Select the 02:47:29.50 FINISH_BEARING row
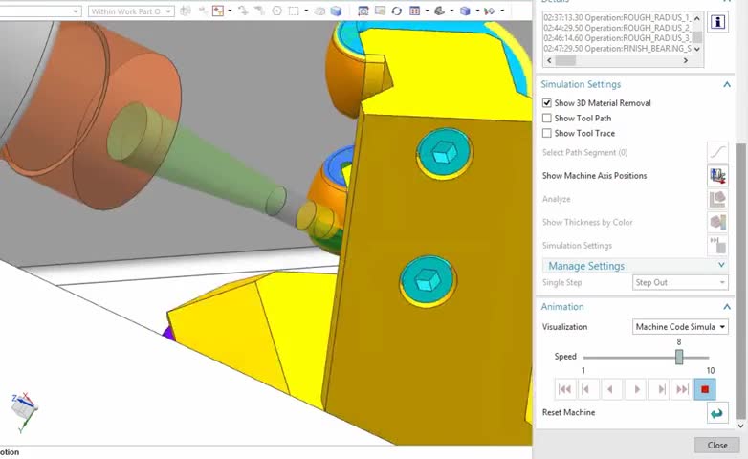This screenshot has height=459, width=748. pyautogui.click(x=617, y=49)
